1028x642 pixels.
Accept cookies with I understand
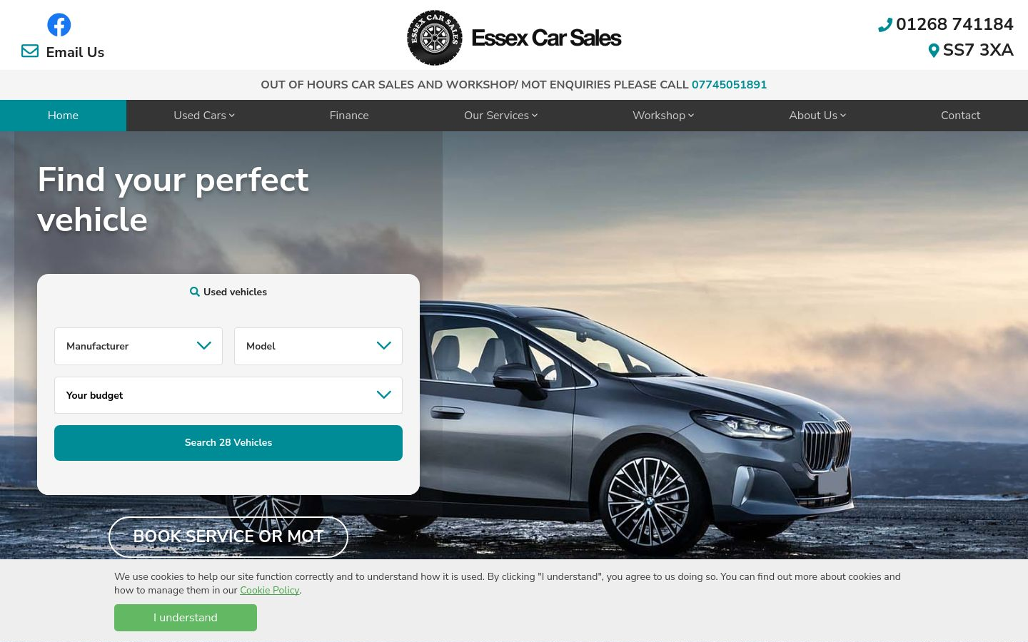coord(186,618)
